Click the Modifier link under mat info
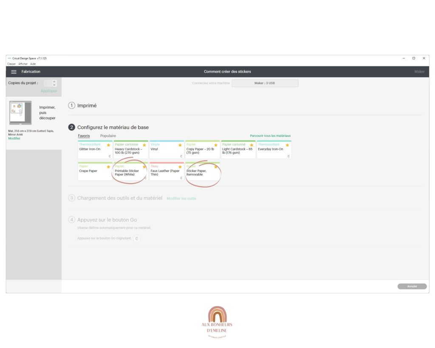The height and width of the screenshot is (348, 435). (14, 139)
